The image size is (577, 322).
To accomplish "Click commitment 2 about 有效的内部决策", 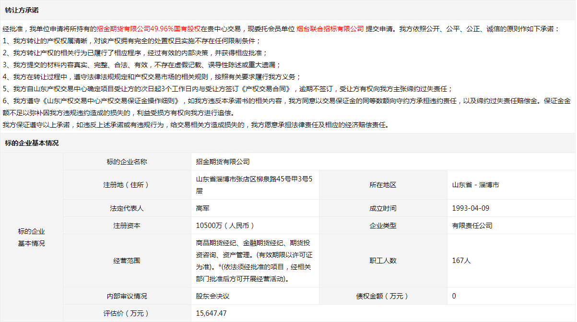I will 135,53.
